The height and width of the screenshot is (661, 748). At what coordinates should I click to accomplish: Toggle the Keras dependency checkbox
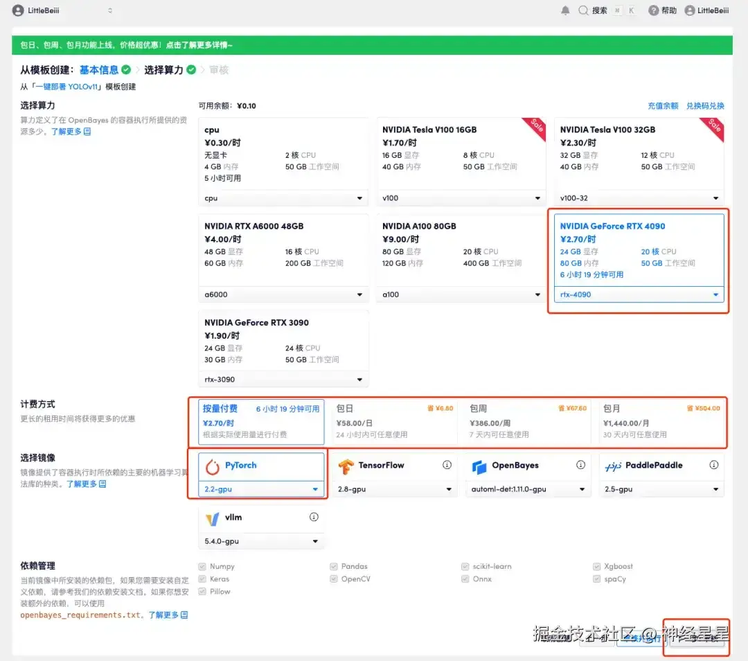[x=202, y=579]
